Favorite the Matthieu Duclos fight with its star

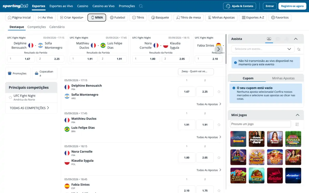pos(219,125)
